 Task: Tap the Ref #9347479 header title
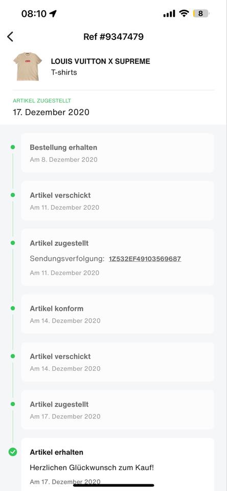click(x=113, y=37)
